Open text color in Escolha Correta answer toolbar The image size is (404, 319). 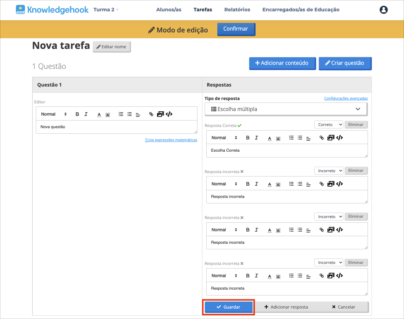pos(270,138)
